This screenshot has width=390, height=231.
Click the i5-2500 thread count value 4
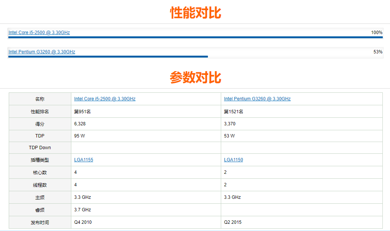[75, 185]
